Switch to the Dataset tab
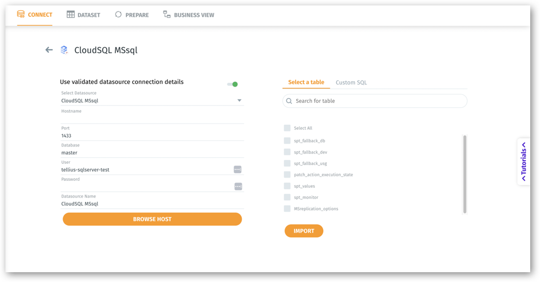540x282 pixels. (x=83, y=15)
